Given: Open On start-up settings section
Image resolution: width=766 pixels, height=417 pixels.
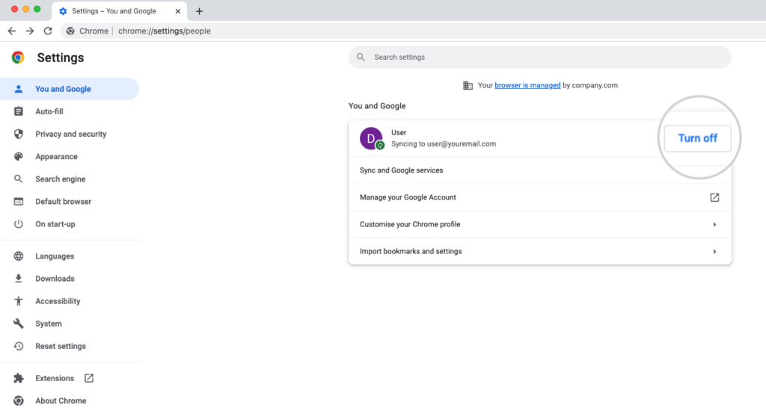Looking at the screenshot, I should [70, 223].
